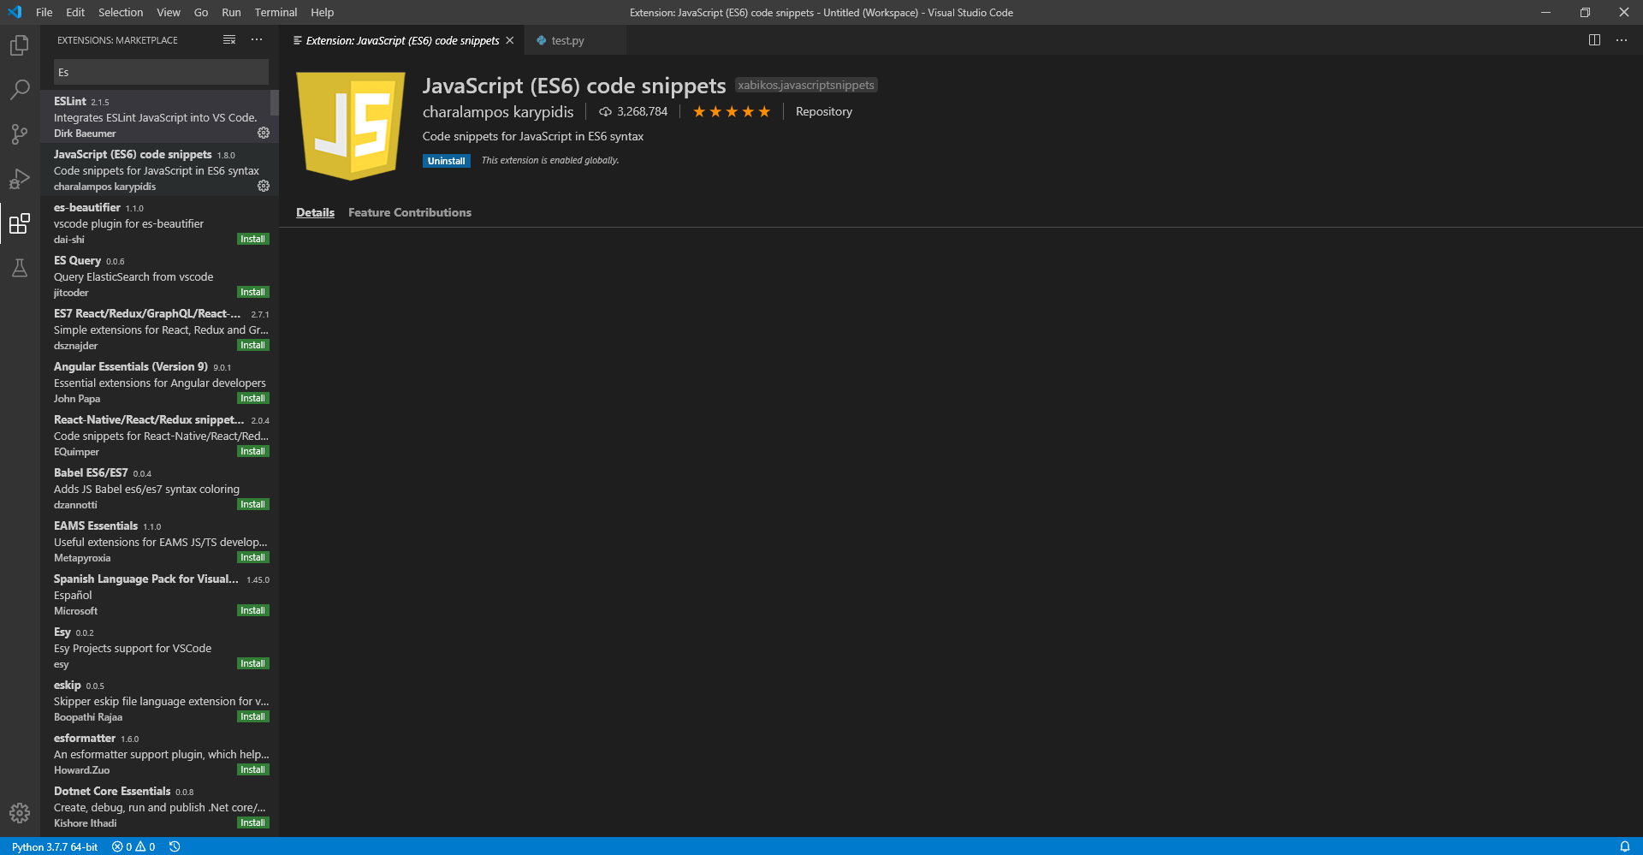Viewport: 1643px width, 855px height.
Task: Click the JS extension logo
Action: point(351,126)
